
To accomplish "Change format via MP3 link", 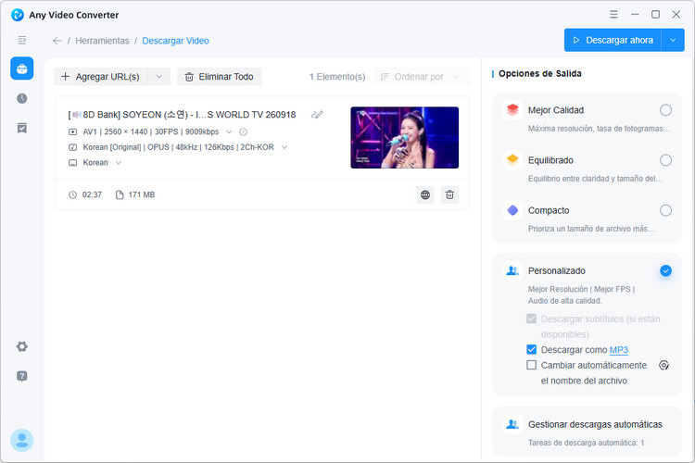I will pos(619,350).
